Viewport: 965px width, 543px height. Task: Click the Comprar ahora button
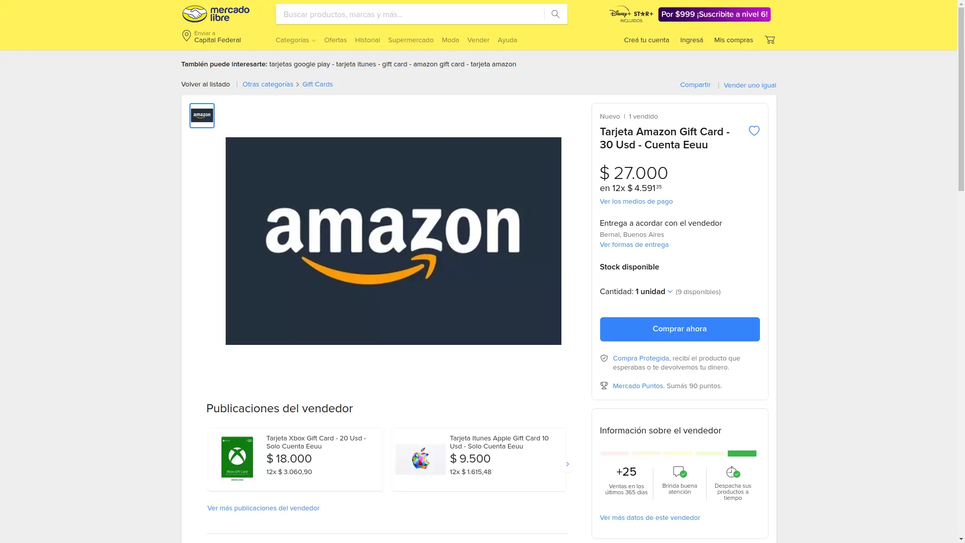tap(680, 329)
